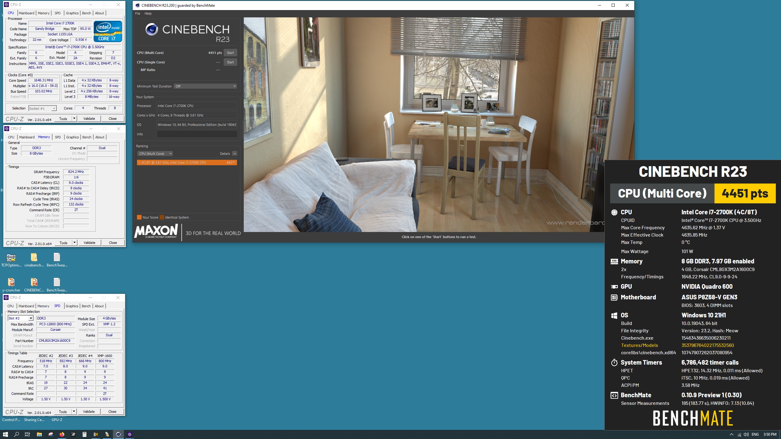
Task: Open the TCPOptimizer desktop shortcut
Action: [11, 260]
